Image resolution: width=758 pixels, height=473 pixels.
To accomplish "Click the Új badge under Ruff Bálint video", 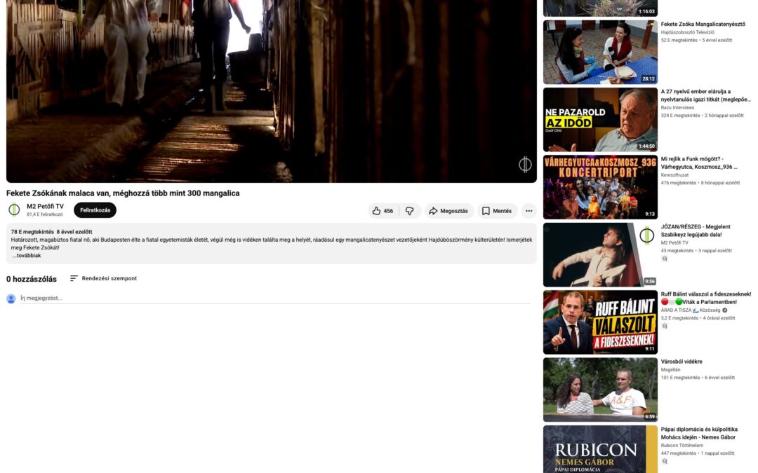I will click(x=665, y=327).
